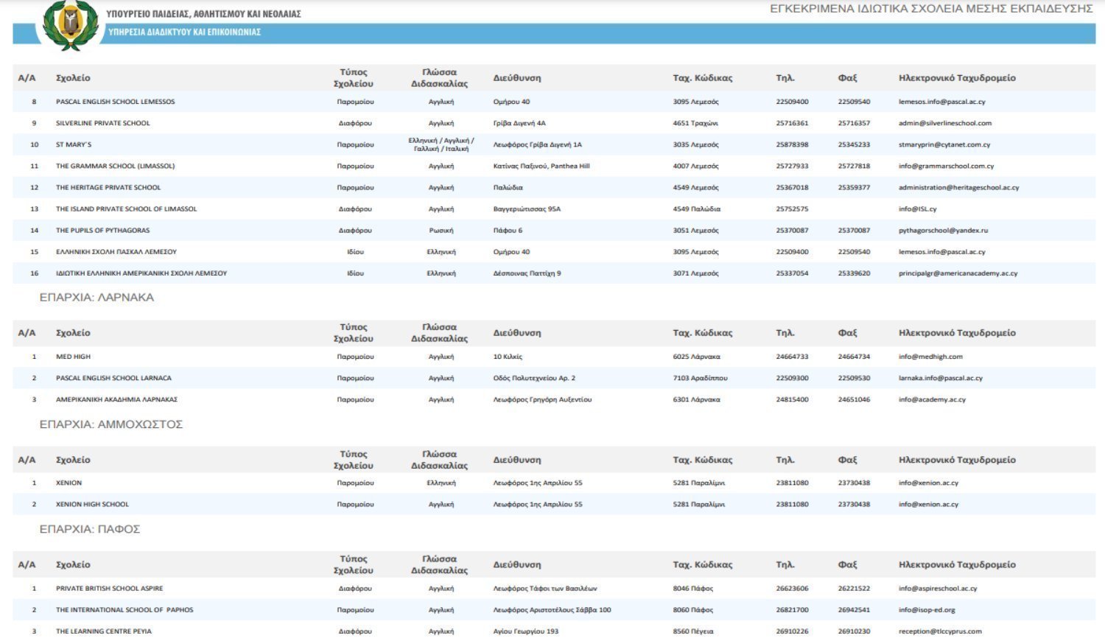
Task: Click address Δέσποινας Παττίχη 9
Action: click(x=527, y=273)
